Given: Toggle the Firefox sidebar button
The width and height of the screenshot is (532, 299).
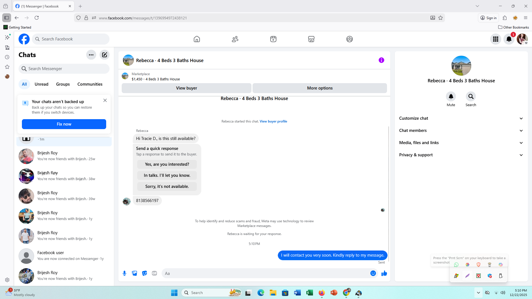Looking at the screenshot, I should coord(7,18).
